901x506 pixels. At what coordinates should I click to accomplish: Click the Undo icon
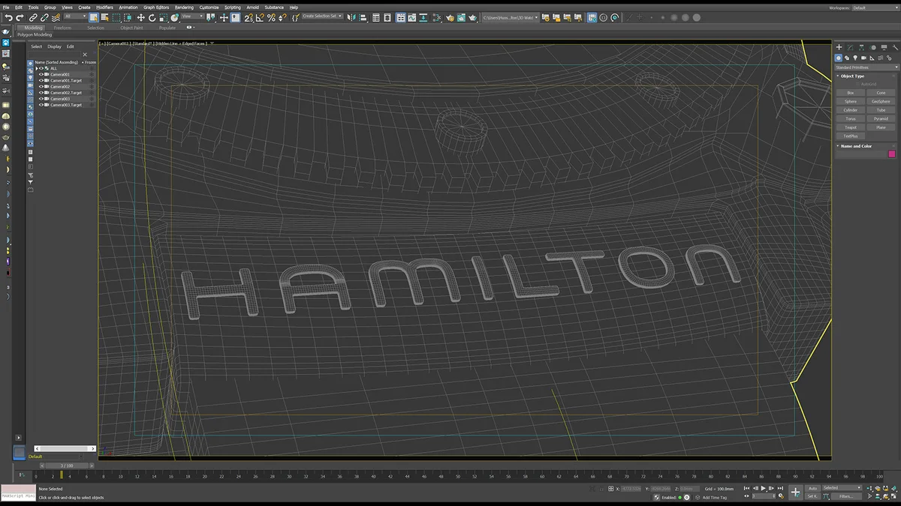point(8,16)
